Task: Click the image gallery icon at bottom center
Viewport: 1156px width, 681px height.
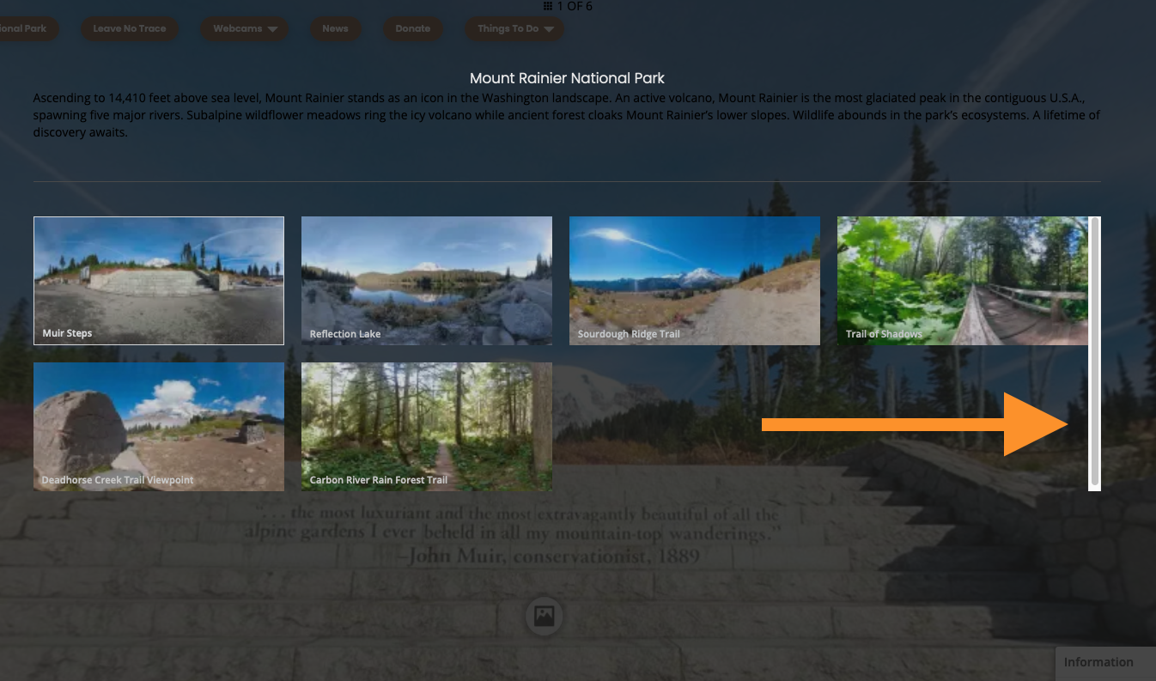Action: point(544,616)
